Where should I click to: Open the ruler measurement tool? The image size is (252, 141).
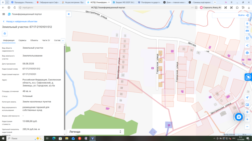[247, 31]
